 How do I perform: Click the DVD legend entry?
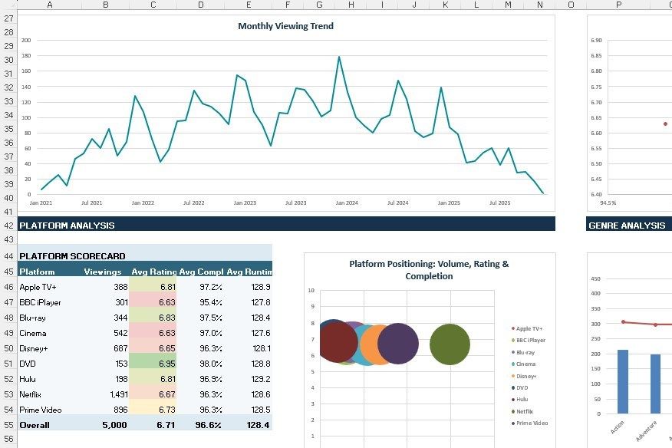pyautogui.click(x=520, y=388)
